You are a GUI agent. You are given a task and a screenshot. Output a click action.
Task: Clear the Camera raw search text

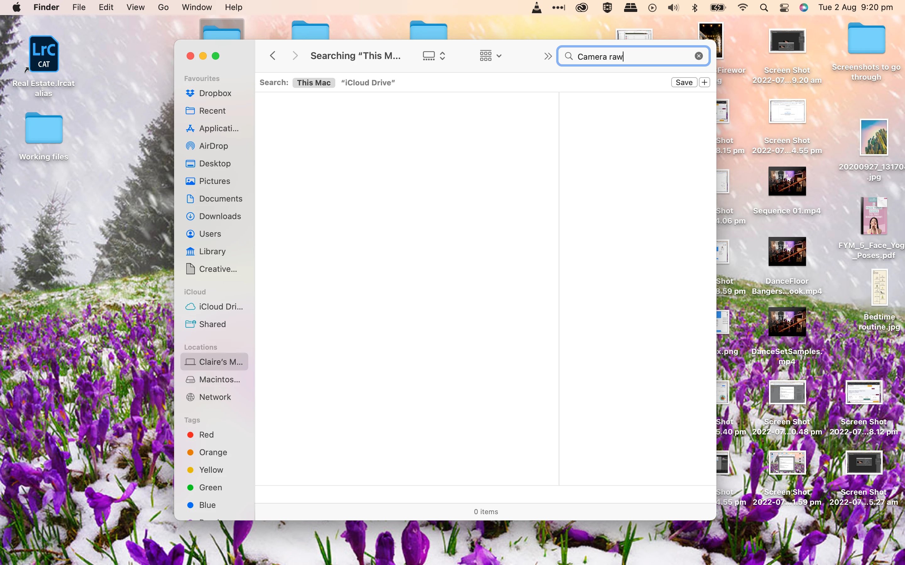pyautogui.click(x=699, y=56)
